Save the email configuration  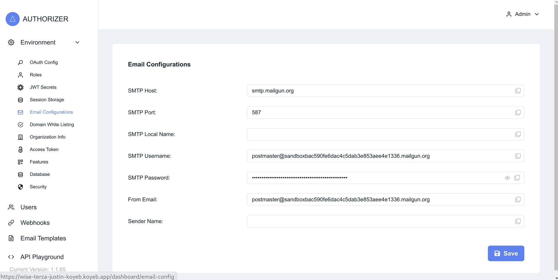coord(506,253)
